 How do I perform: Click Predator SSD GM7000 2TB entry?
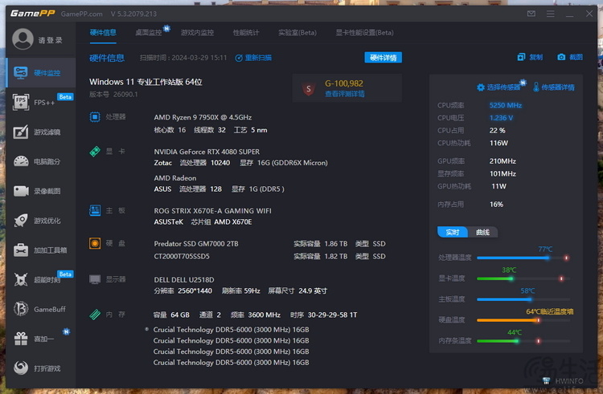[x=196, y=244]
